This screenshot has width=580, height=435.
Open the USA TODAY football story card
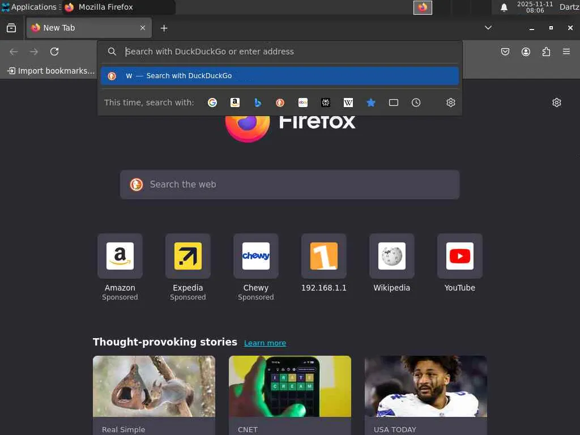click(x=426, y=395)
